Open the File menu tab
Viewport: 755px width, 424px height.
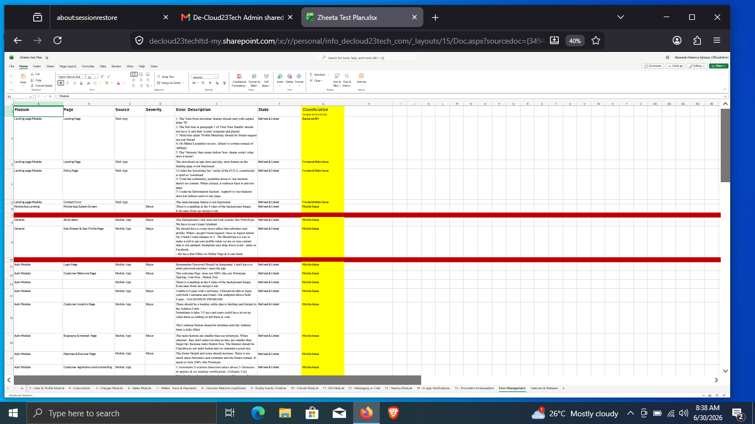tap(12, 66)
